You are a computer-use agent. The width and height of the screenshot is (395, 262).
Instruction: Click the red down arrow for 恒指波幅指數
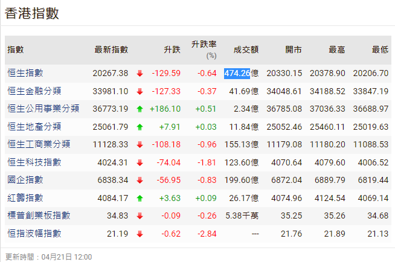tap(140, 234)
